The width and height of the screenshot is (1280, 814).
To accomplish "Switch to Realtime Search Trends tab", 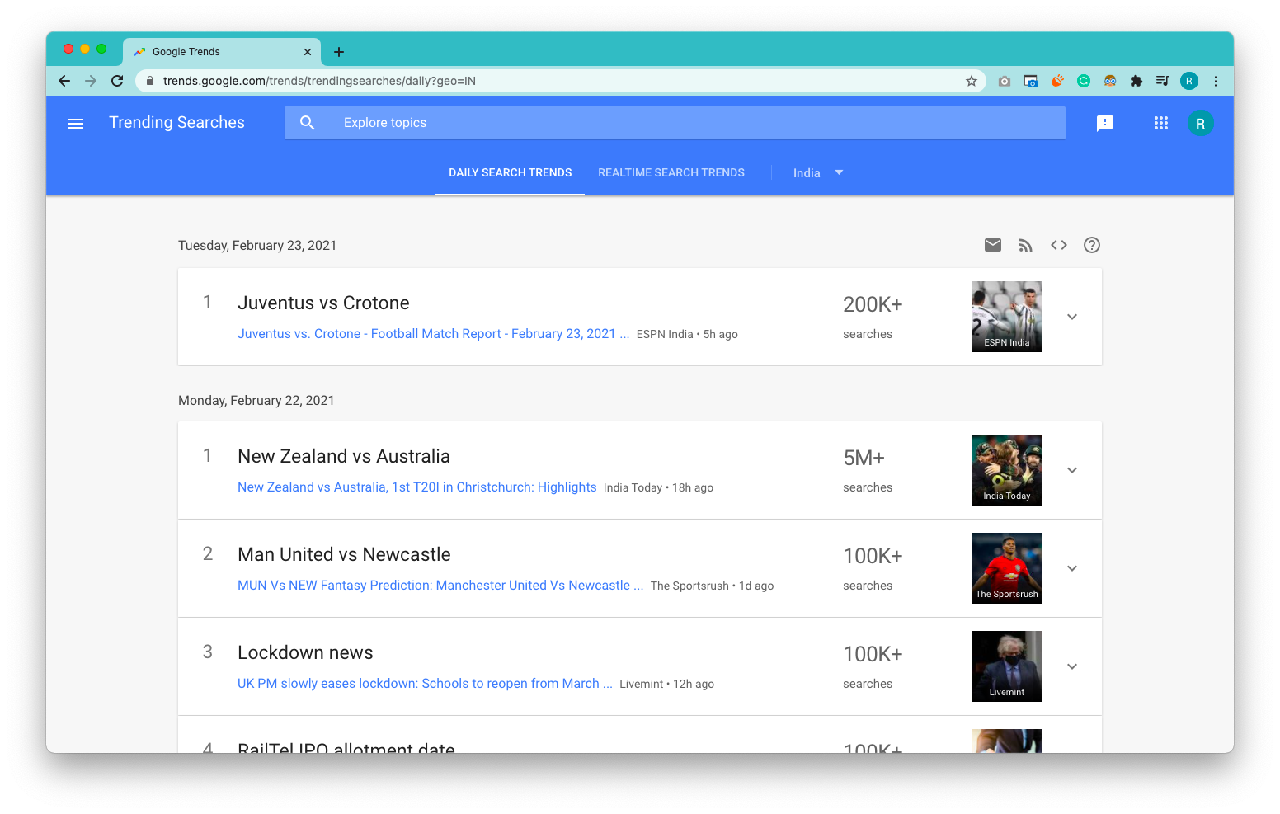I will 671,173.
